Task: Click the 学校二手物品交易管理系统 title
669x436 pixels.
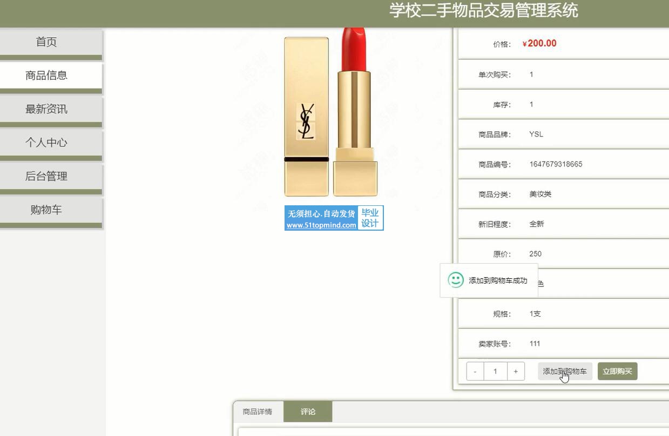Action: pyautogui.click(x=484, y=10)
